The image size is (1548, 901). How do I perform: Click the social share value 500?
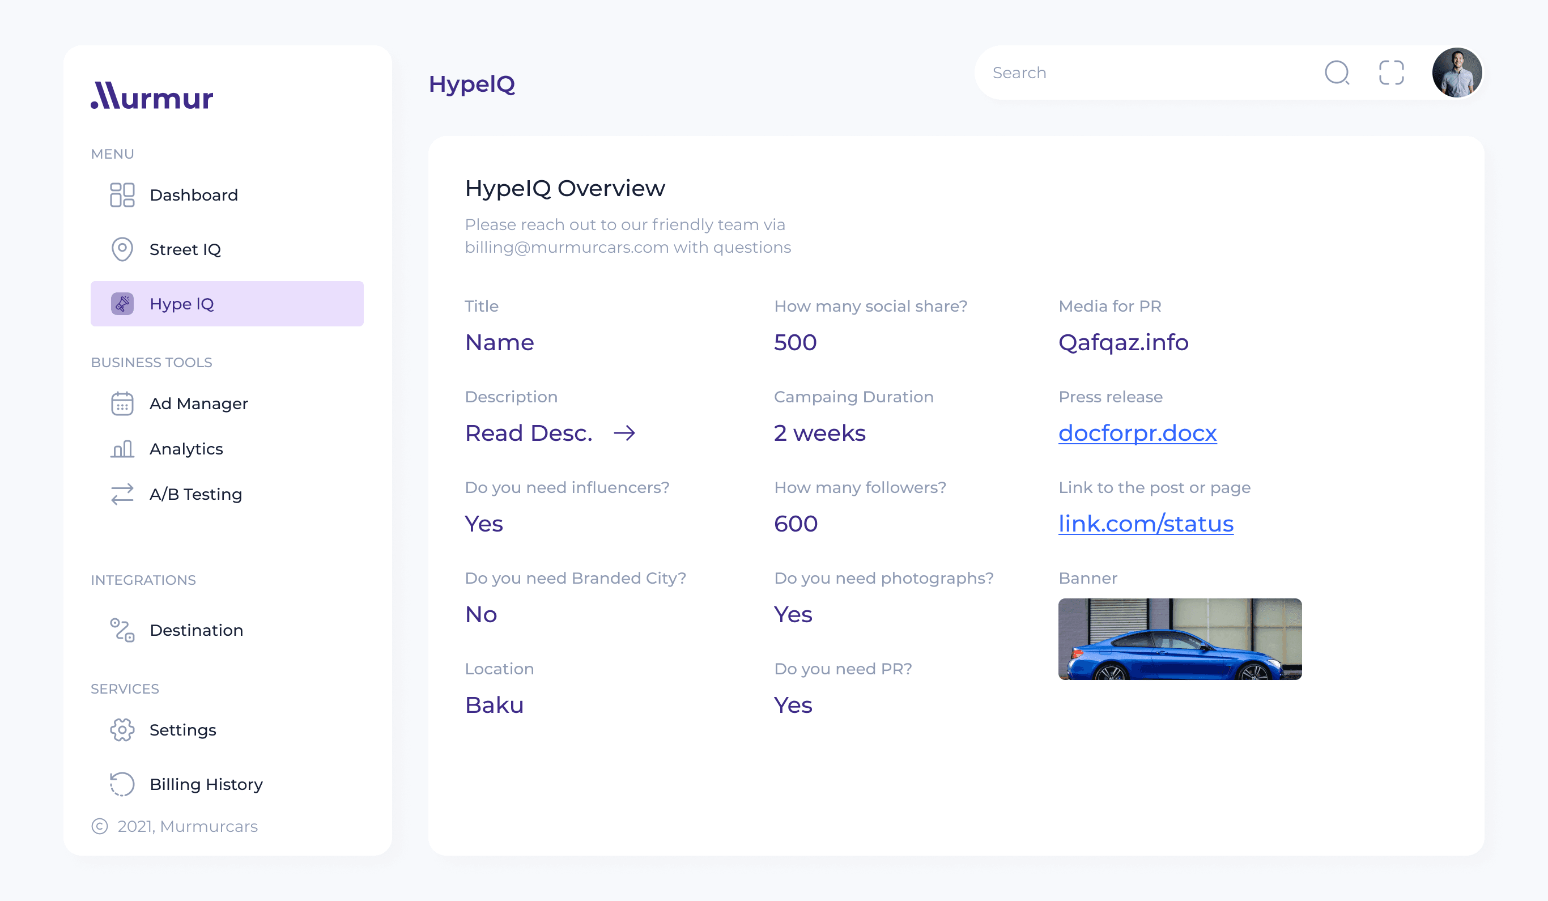pos(795,343)
